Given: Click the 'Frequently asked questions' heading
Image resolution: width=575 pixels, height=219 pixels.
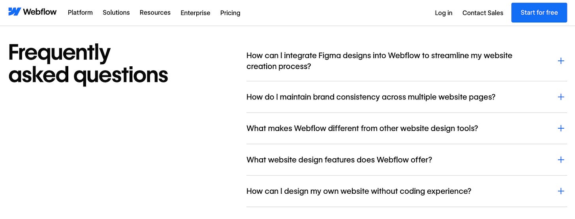Looking at the screenshot, I should (x=88, y=64).
